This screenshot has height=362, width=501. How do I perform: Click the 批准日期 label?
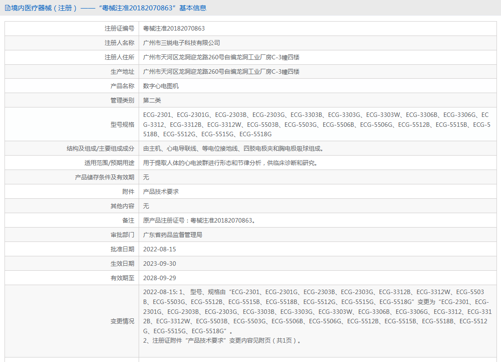click(122, 249)
